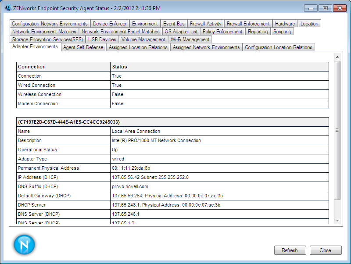351x264 pixels.
Task: Open the Environment tab
Action: [x=145, y=24]
